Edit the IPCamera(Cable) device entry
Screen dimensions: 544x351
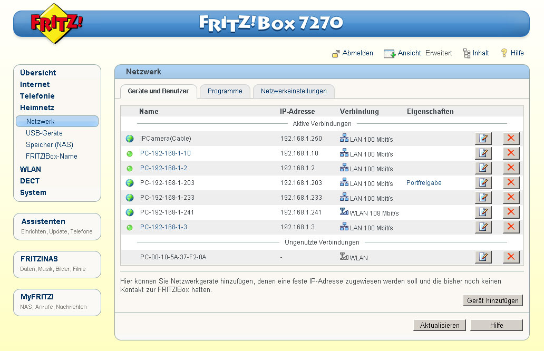483,139
